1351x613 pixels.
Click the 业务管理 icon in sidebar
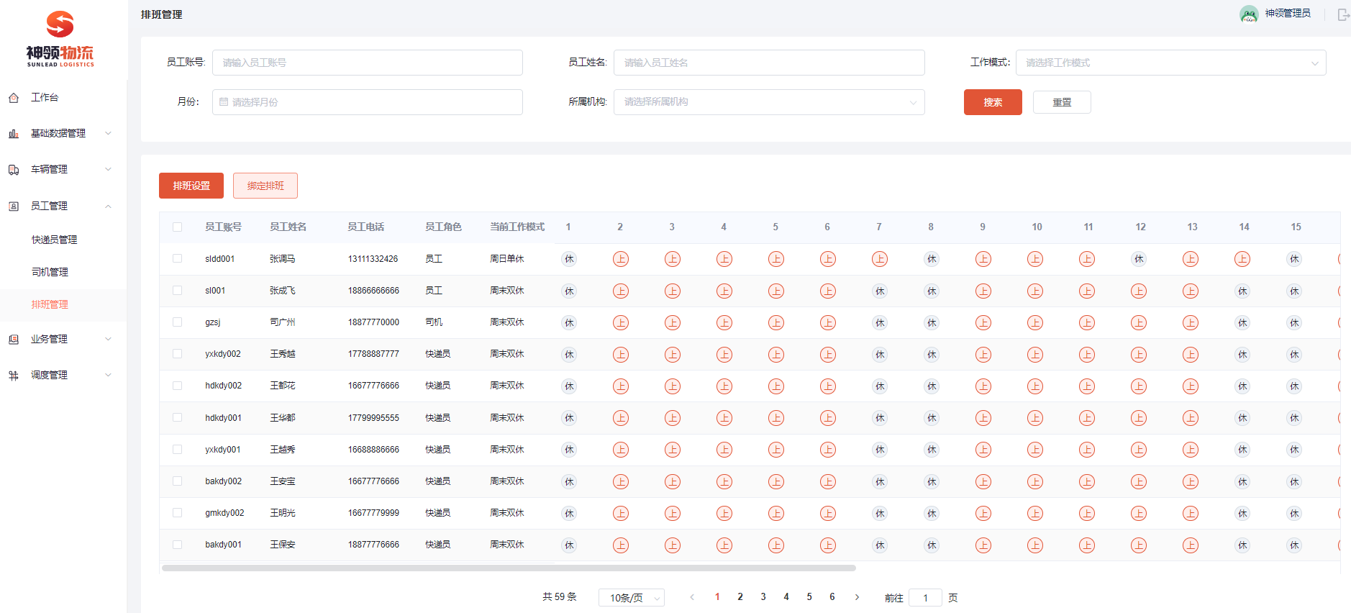(x=14, y=340)
